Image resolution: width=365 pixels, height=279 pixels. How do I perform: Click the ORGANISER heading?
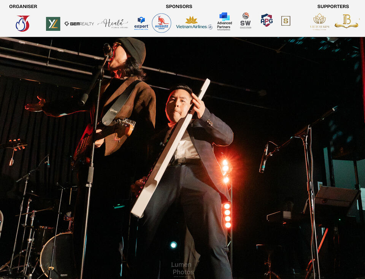point(23,6)
